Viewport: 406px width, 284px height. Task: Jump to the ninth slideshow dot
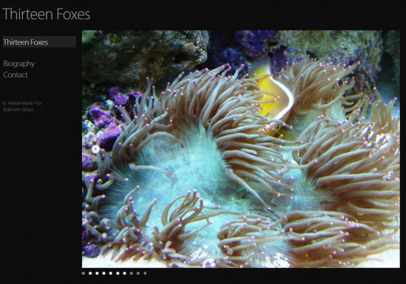(x=138, y=273)
